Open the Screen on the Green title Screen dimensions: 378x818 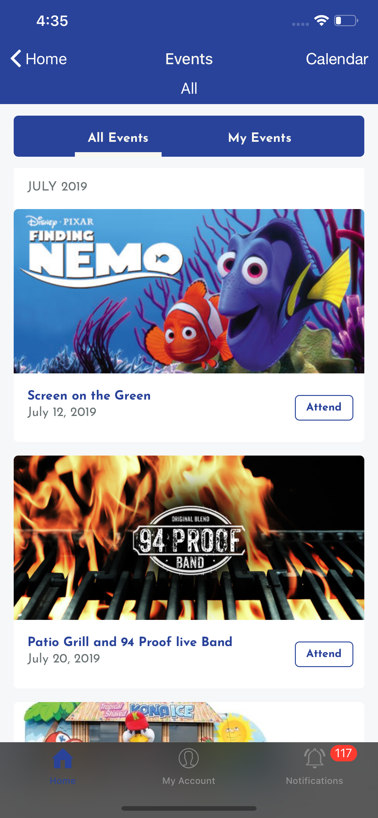tap(89, 395)
